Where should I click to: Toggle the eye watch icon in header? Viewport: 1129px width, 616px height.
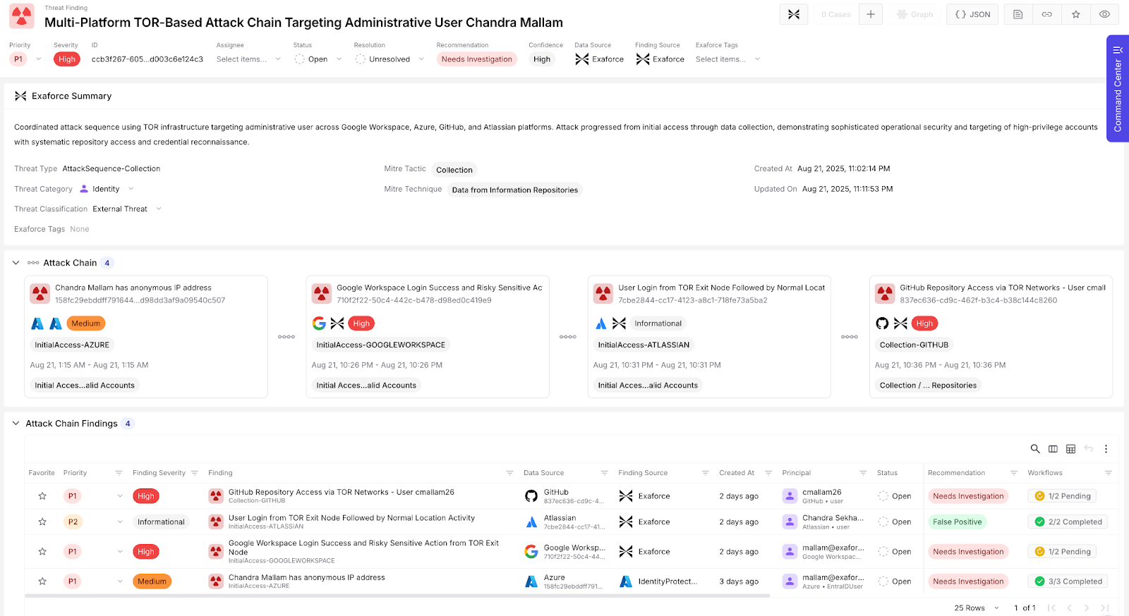pos(1105,14)
